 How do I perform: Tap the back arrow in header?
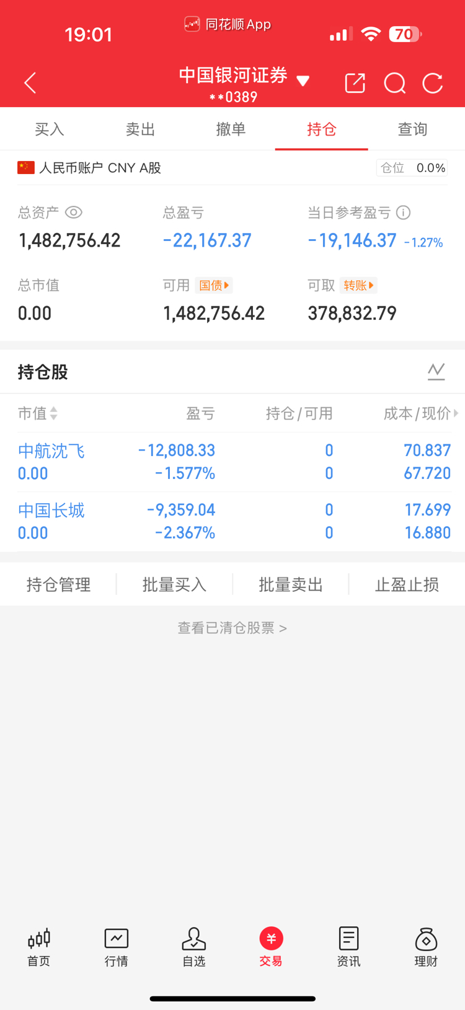click(x=30, y=83)
